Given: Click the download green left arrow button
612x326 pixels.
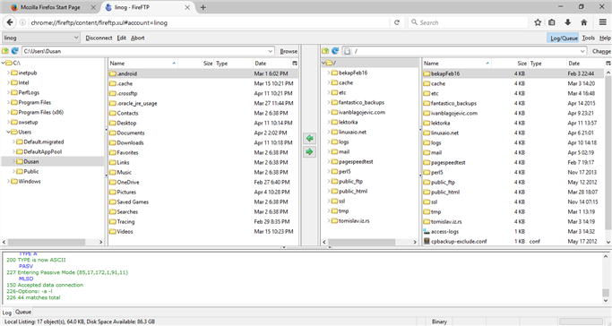Looking at the screenshot, I should pos(309,138).
